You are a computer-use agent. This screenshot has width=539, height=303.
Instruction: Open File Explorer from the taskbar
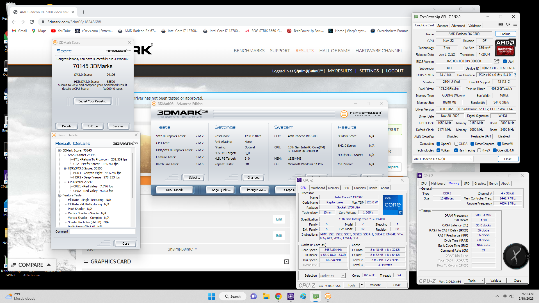click(x=266, y=296)
